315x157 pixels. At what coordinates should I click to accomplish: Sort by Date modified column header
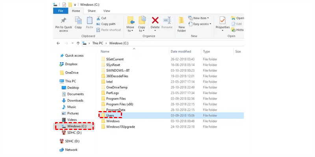point(181,51)
